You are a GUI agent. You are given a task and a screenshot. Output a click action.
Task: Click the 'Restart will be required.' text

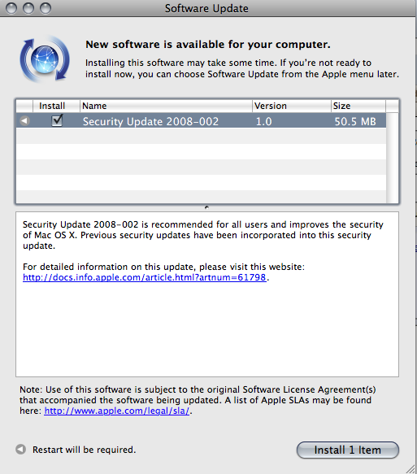click(85, 450)
